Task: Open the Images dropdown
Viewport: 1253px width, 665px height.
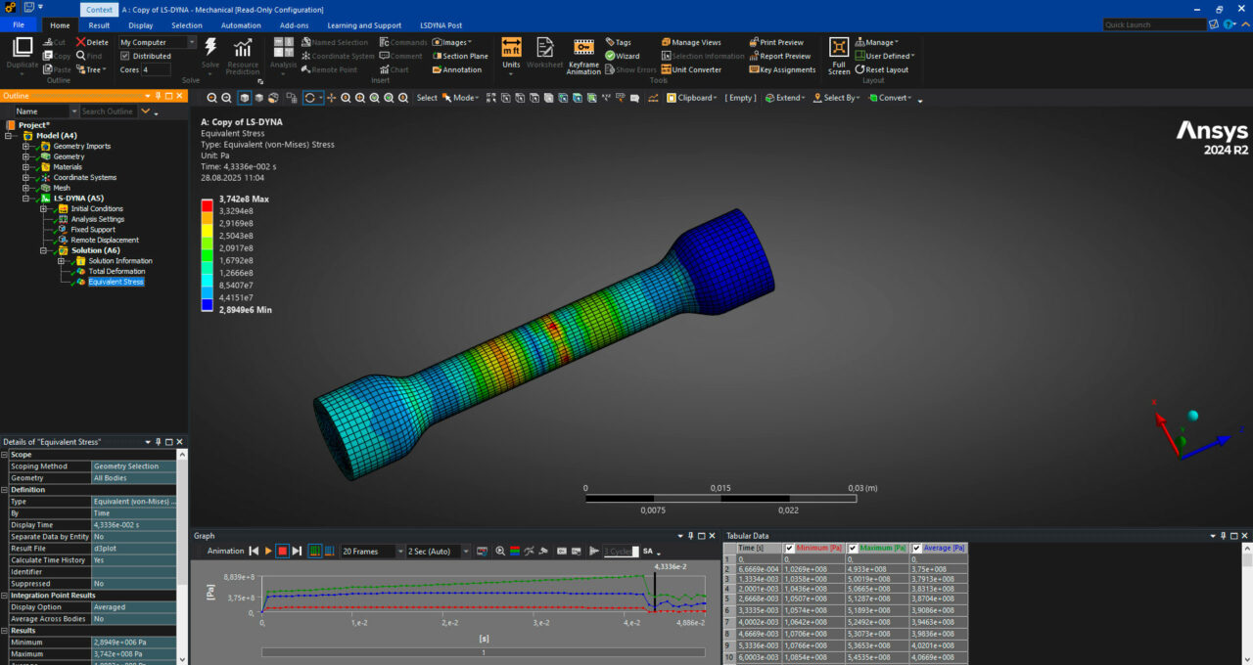Action: coord(451,42)
